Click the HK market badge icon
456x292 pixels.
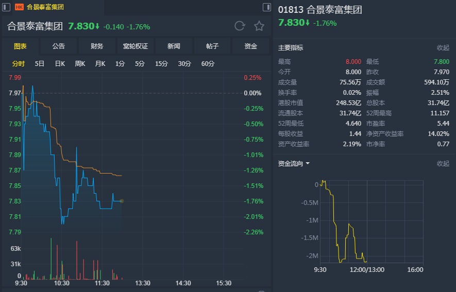coord(19,7)
